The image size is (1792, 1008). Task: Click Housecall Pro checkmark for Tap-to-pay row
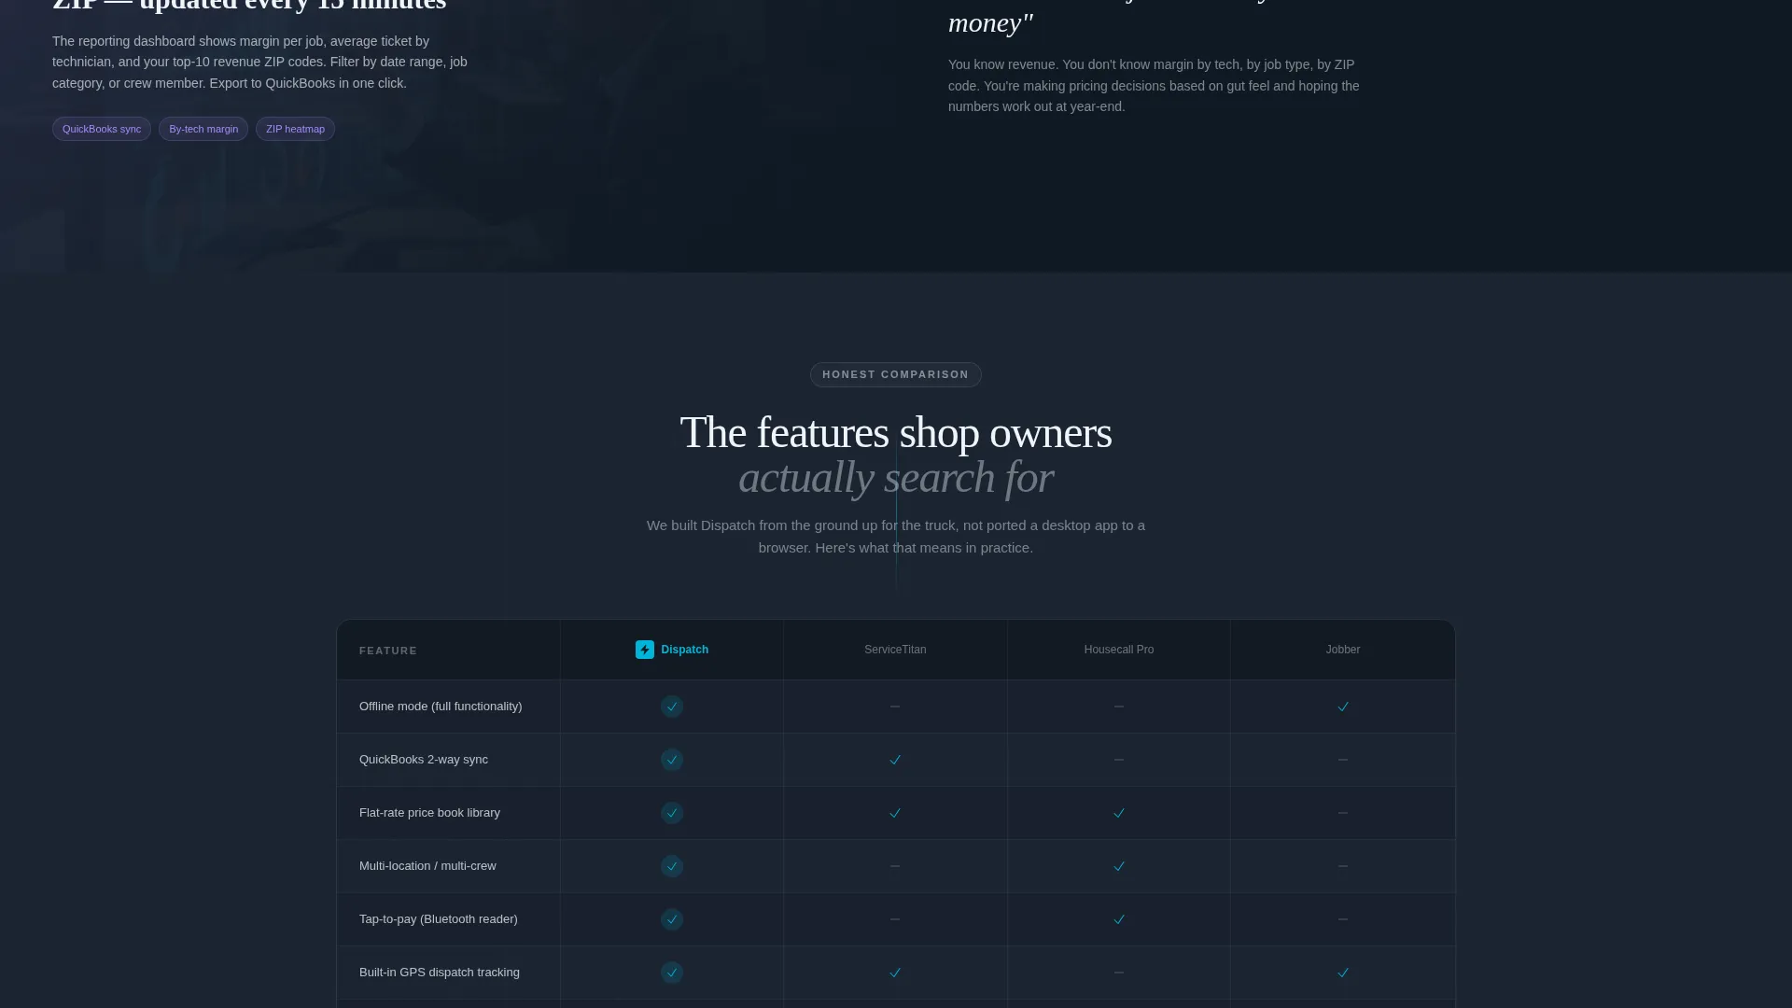click(x=1119, y=919)
